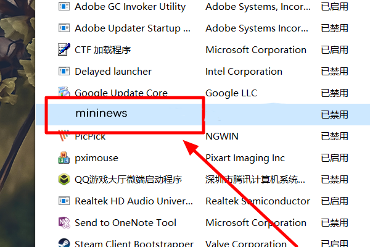Click publisher NGWIN

tap(222, 136)
